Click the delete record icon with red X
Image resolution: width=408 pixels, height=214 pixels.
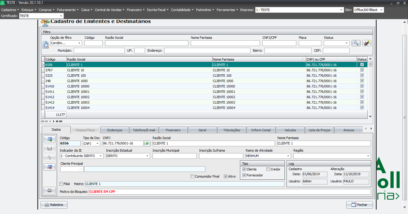(50, 167)
